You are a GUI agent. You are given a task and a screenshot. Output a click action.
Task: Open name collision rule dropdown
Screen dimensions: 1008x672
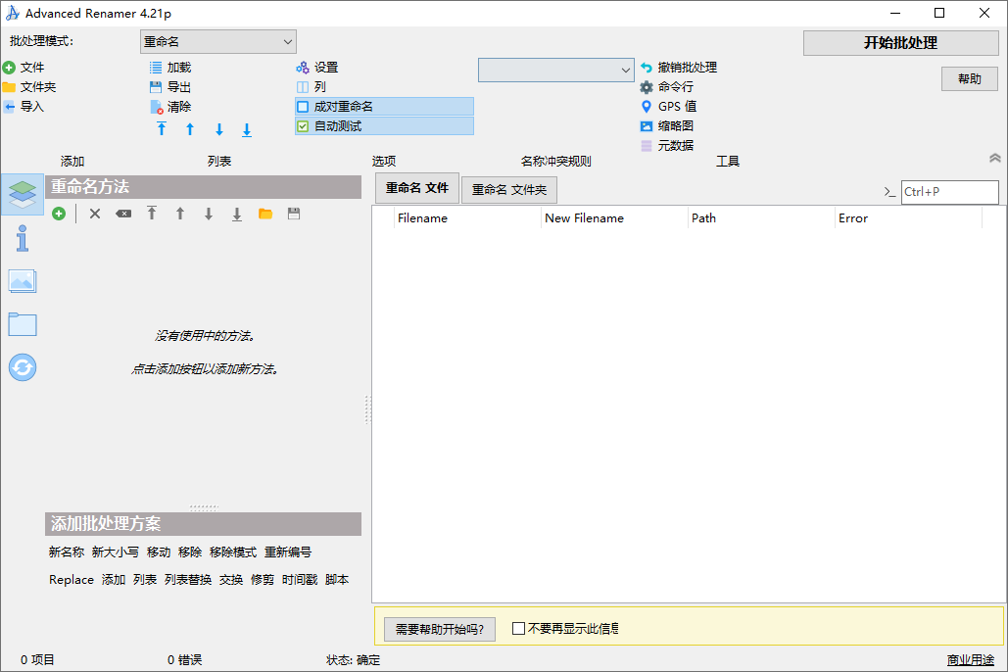pyautogui.click(x=556, y=71)
